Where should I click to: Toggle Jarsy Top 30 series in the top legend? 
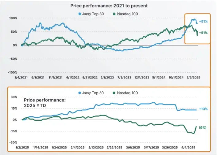[x=91, y=14]
